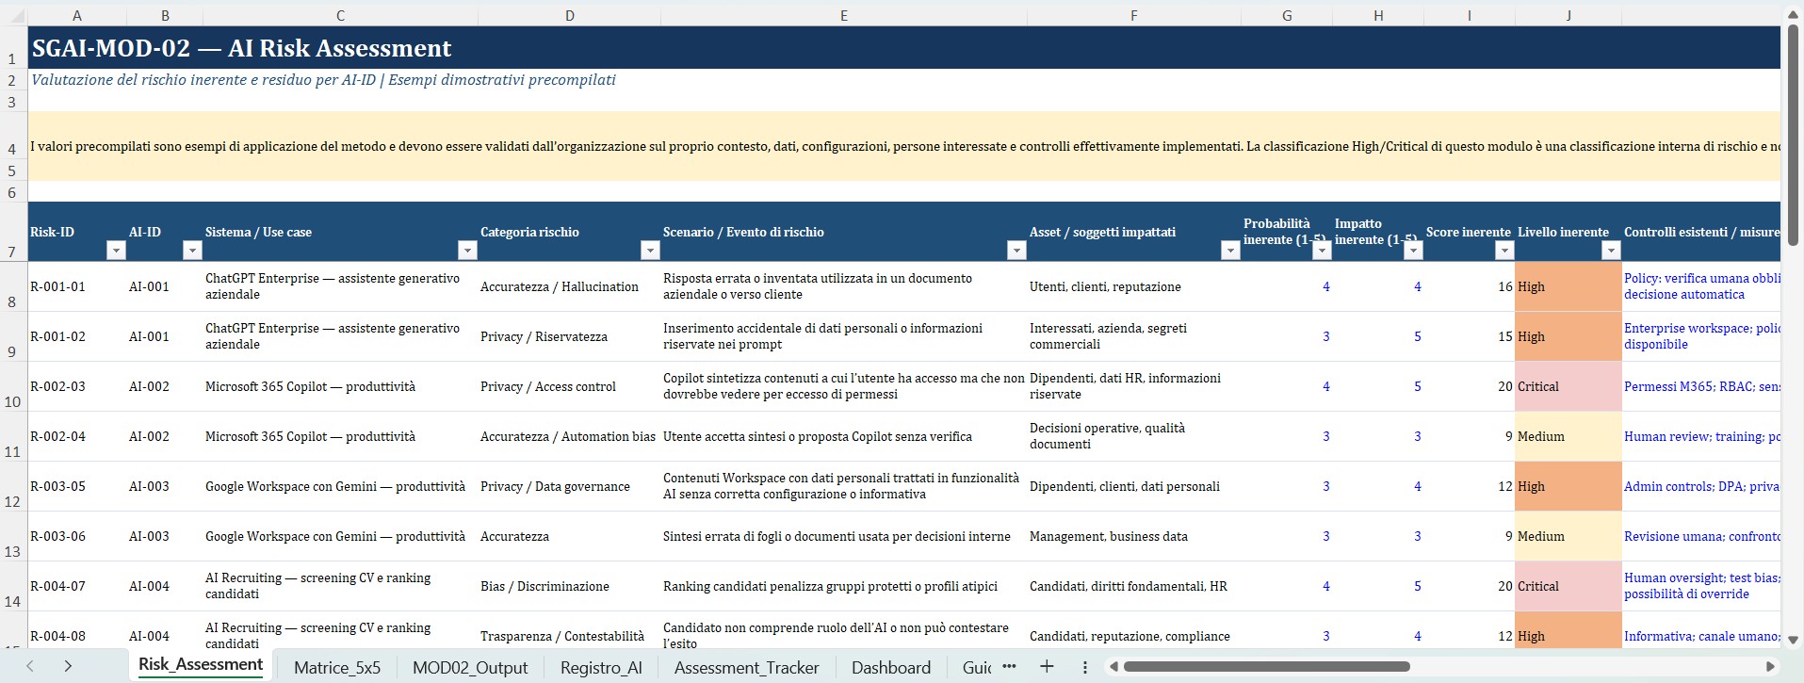Click 'Accuratezza / Hallucination' category cell
1804x683 pixels.
[x=569, y=286]
